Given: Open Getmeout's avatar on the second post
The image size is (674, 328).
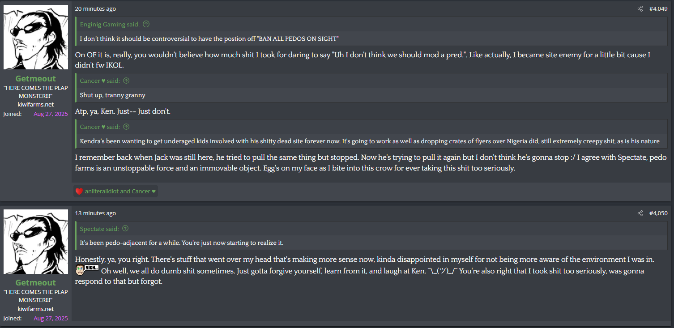Looking at the screenshot, I should (x=36, y=242).
